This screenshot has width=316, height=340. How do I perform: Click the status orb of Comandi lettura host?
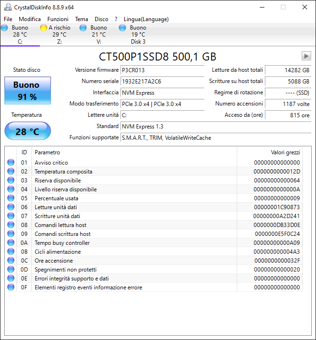[11, 225]
